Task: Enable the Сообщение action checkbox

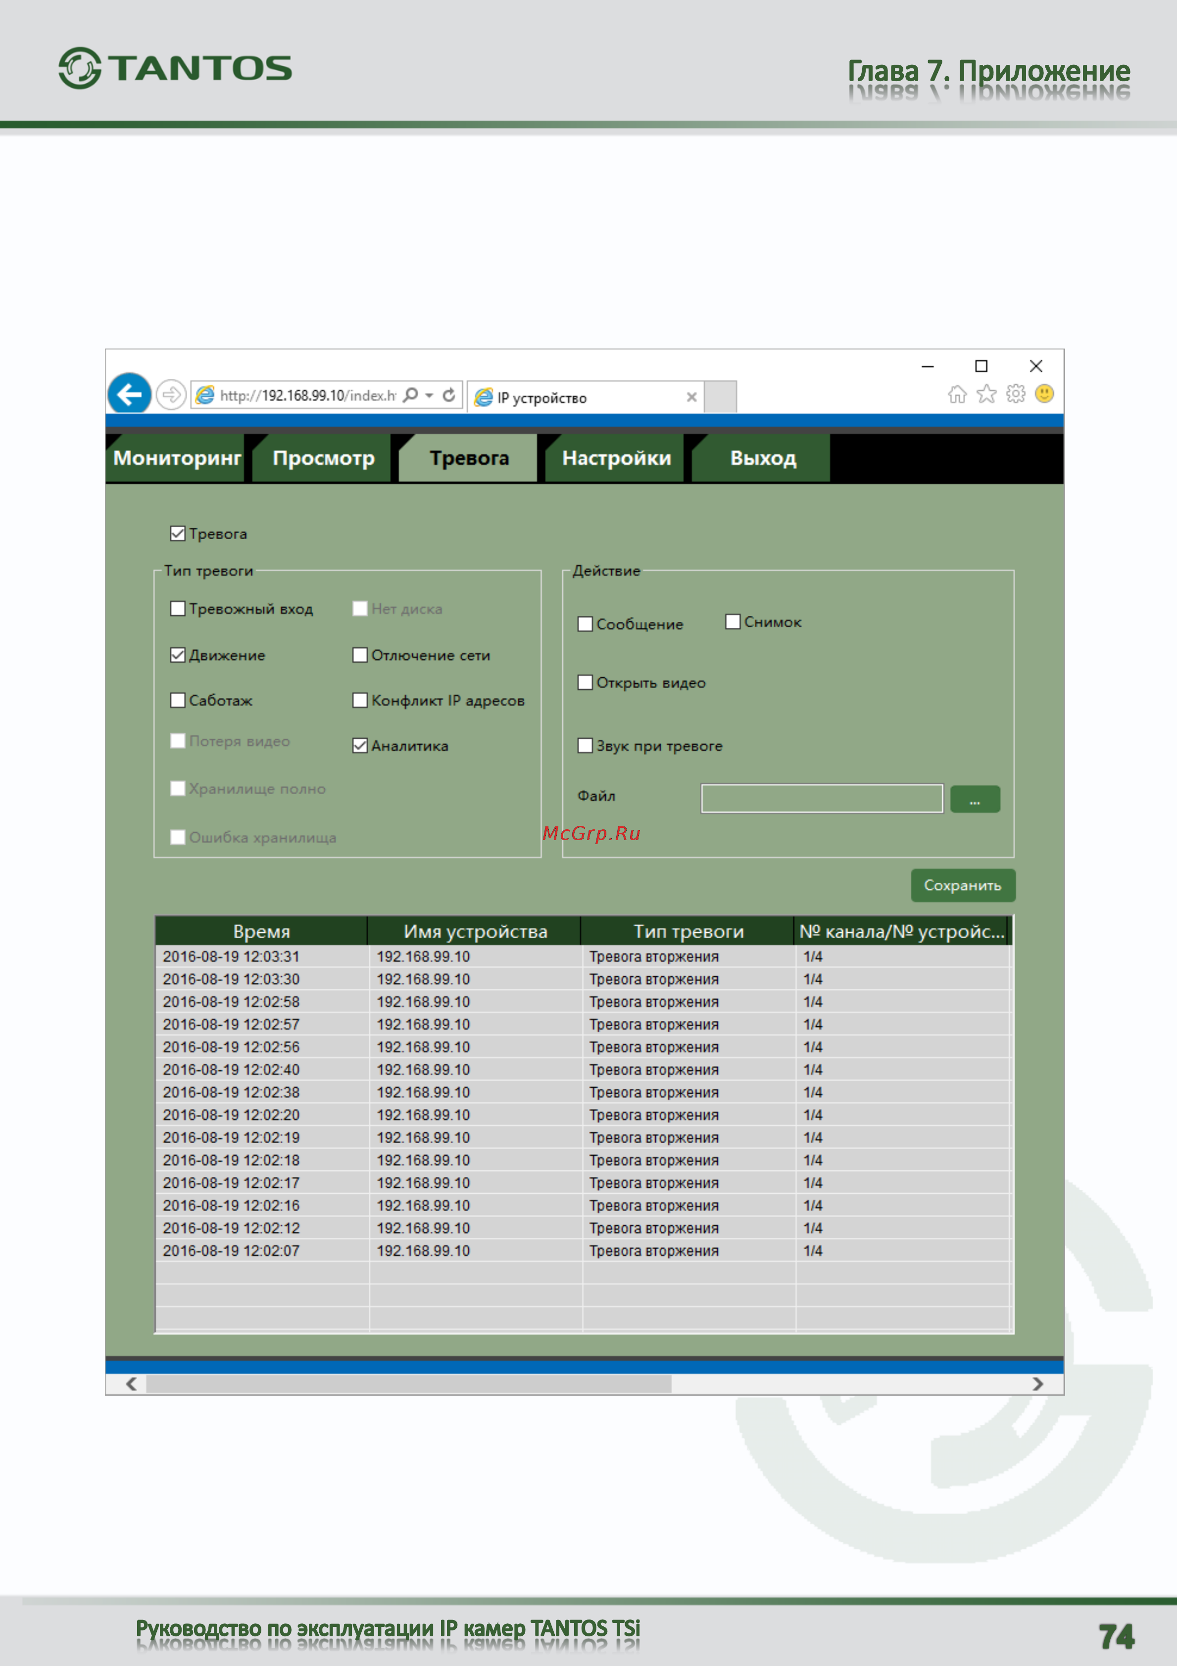Action: coord(585,624)
